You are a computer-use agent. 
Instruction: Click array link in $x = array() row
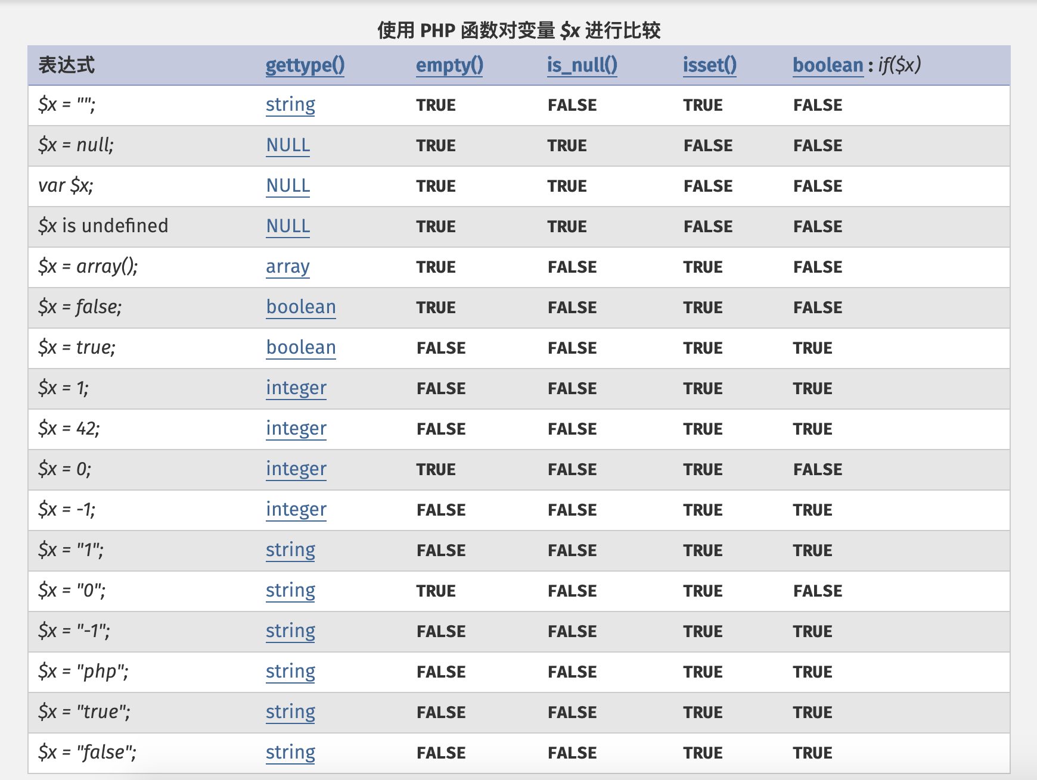pos(287,267)
